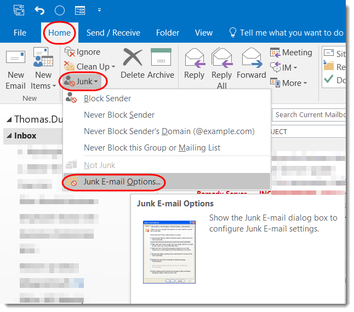The height and width of the screenshot is (312, 354).
Task: Click the Undo arrow in quick access toolbar
Action: pos(39,10)
